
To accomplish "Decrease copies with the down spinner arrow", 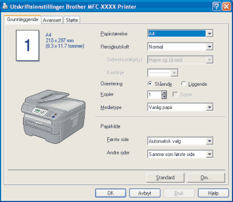I will pos(164,97).
